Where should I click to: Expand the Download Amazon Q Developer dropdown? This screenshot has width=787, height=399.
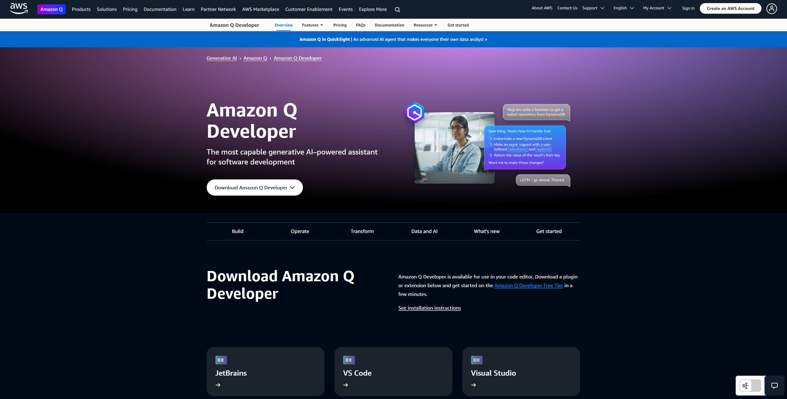(x=254, y=187)
